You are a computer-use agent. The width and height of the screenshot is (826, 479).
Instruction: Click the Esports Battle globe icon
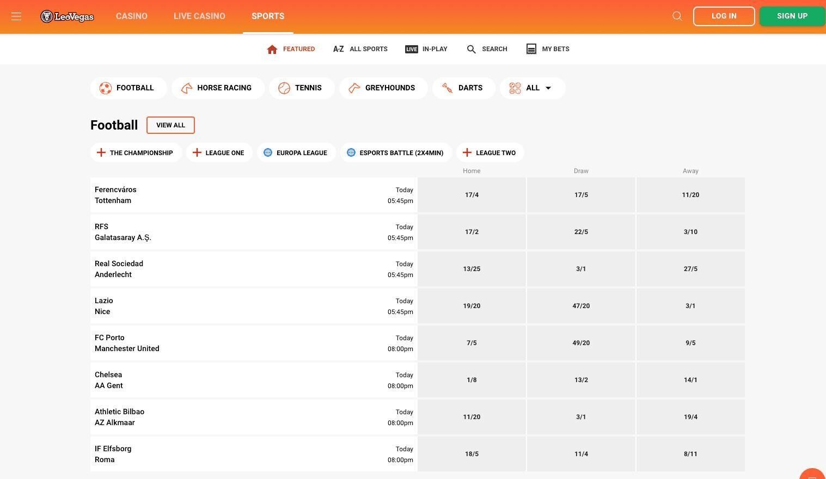(351, 153)
